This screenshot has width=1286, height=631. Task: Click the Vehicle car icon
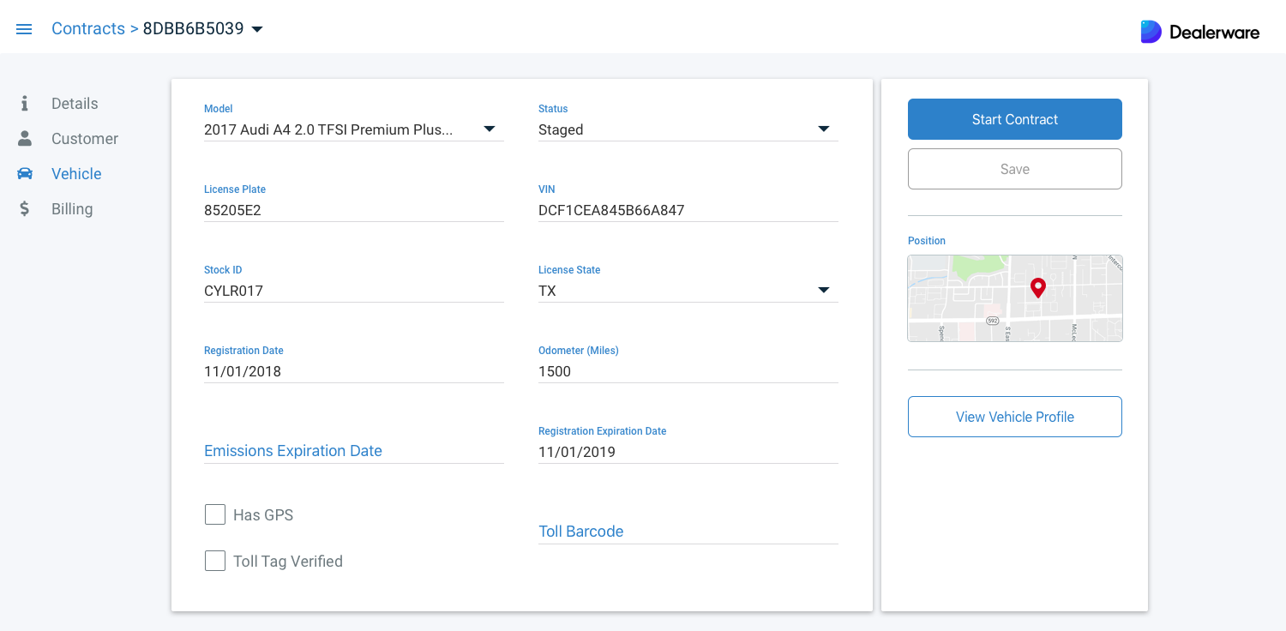pyautogui.click(x=25, y=174)
